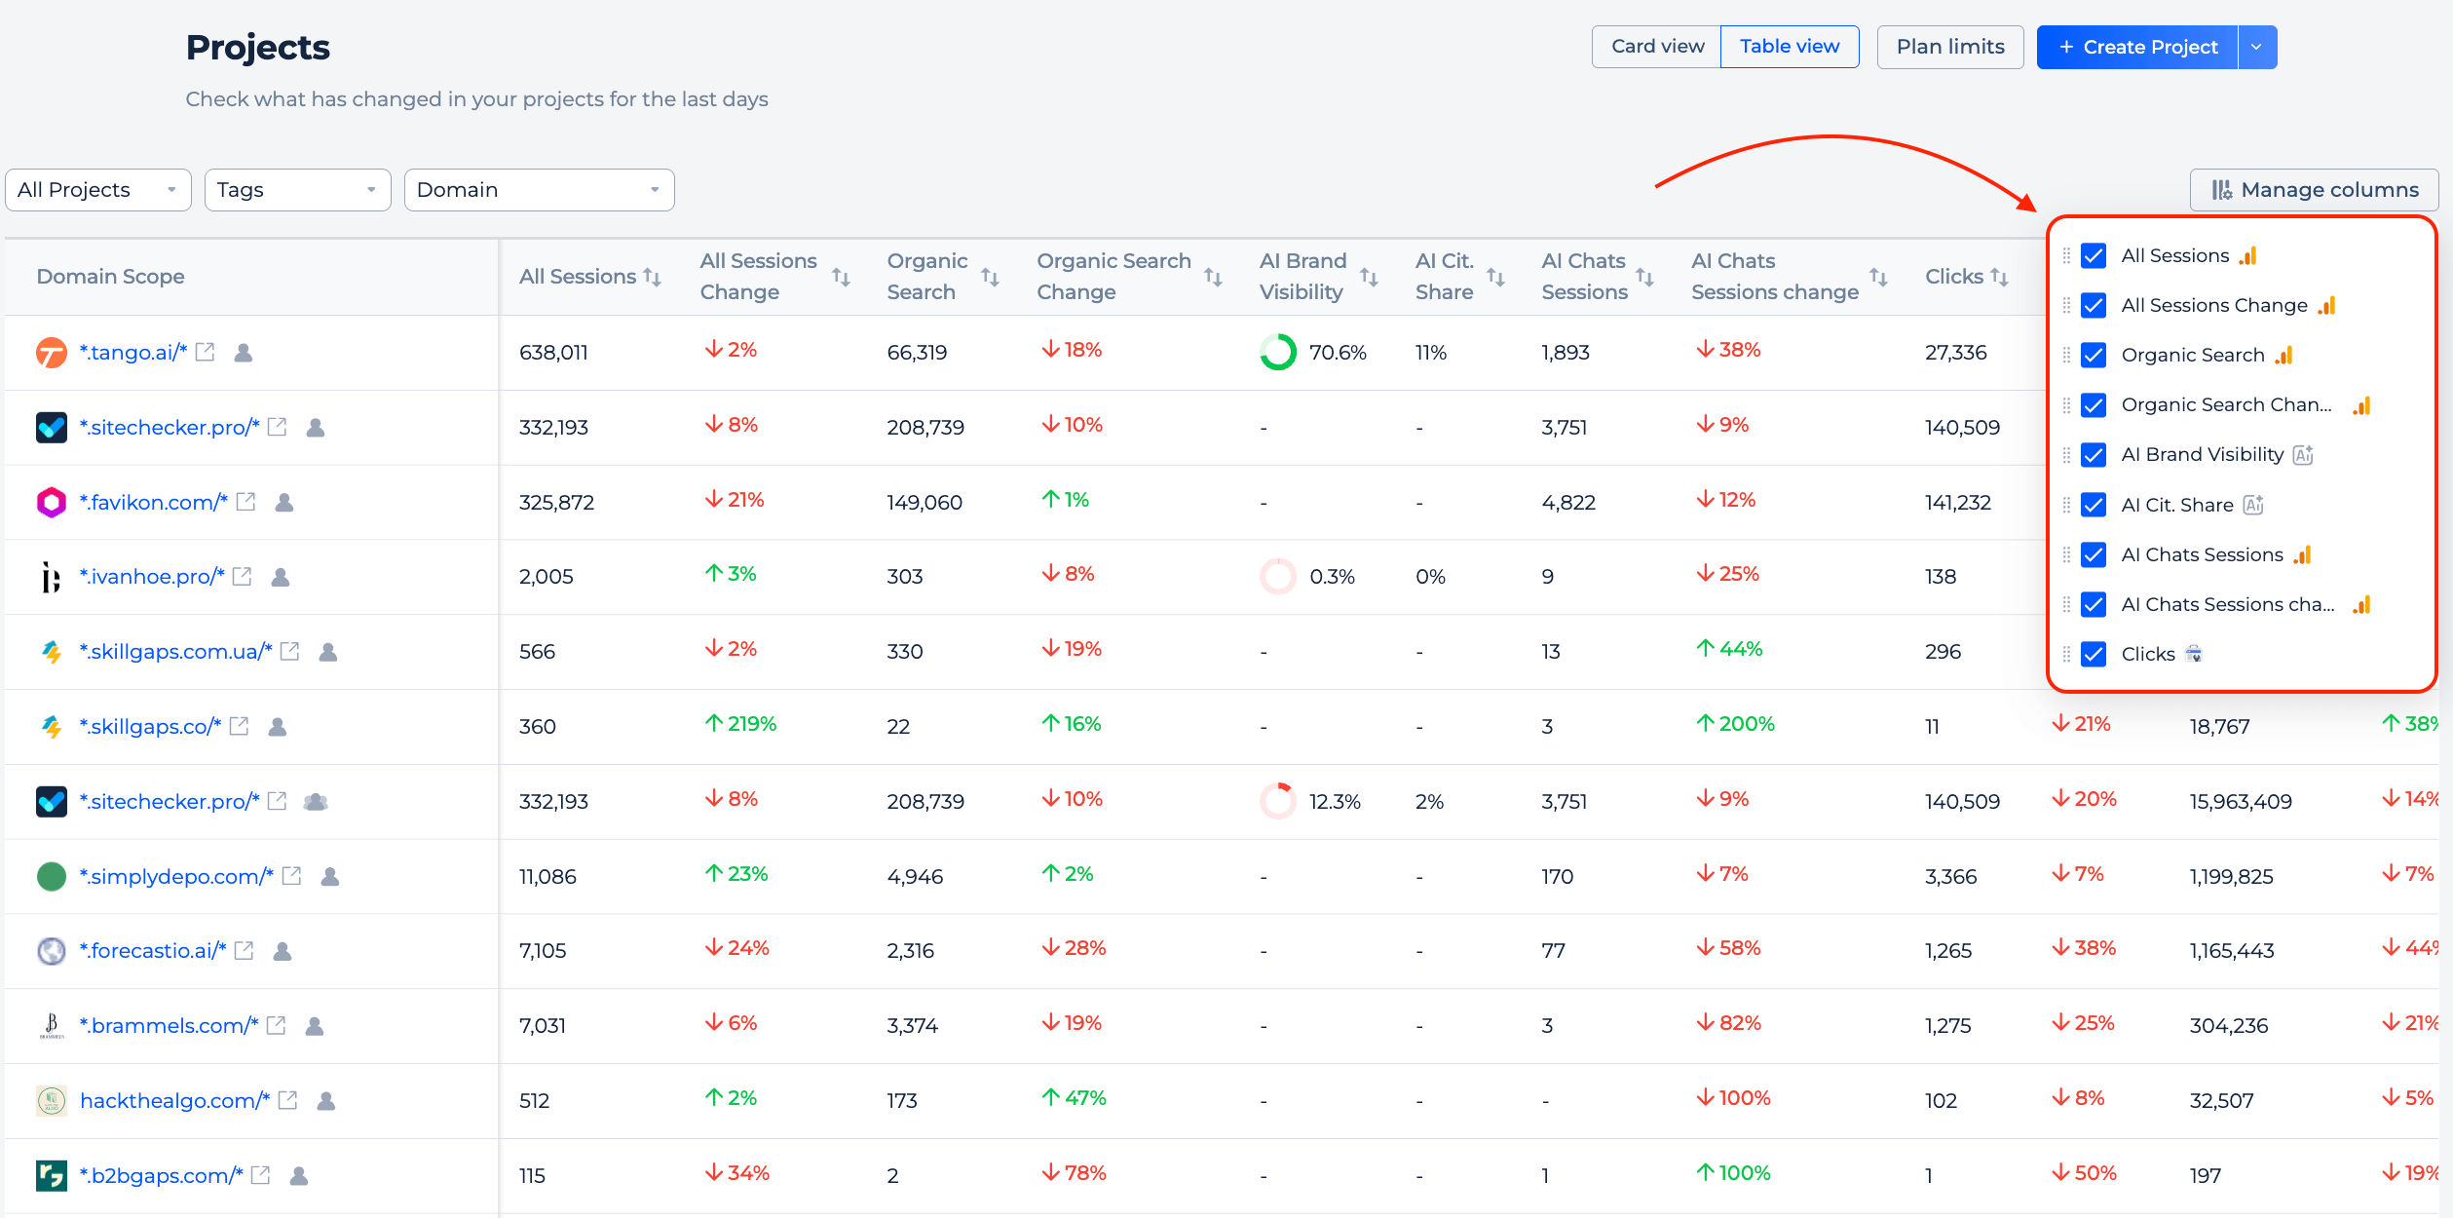Click tango.ai AI Brand Visibility progress ring
2453x1218 pixels.
1278,352
